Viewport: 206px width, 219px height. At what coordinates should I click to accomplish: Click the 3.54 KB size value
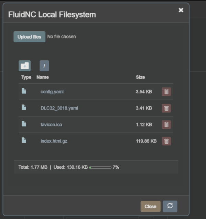144,92
